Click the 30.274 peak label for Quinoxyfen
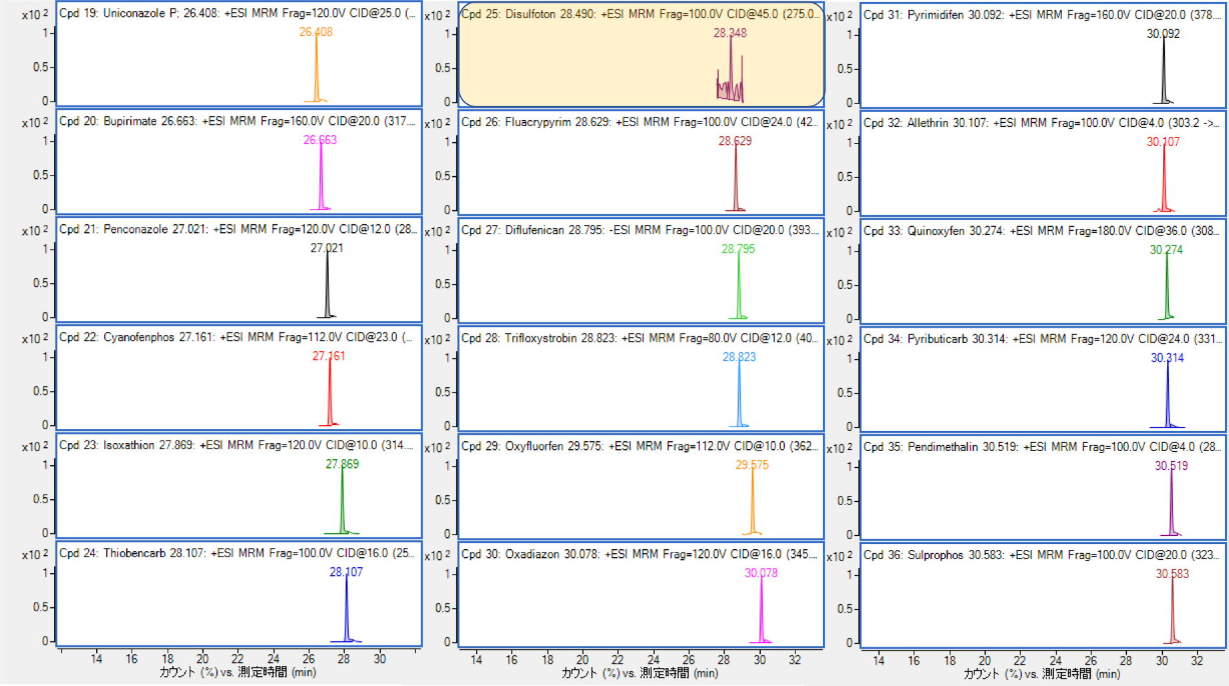The image size is (1229, 686). [1166, 250]
